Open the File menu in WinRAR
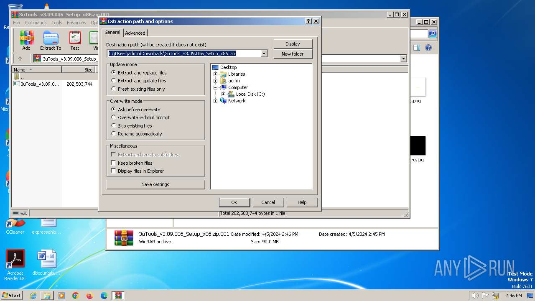Screen dimensions: 535x301 pos(16,23)
